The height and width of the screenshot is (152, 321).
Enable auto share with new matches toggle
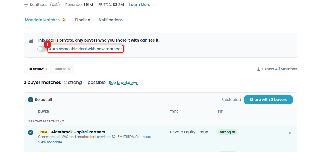(x=42, y=49)
